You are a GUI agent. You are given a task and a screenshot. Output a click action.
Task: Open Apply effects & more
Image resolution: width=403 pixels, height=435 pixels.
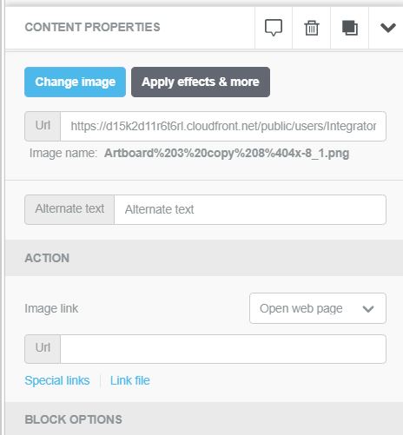pyautogui.click(x=201, y=82)
